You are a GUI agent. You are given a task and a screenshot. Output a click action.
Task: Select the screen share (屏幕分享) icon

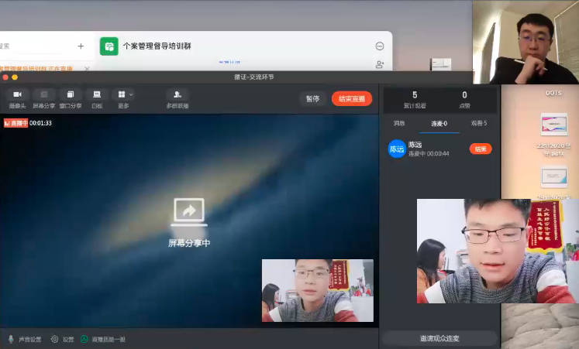coord(44,94)
